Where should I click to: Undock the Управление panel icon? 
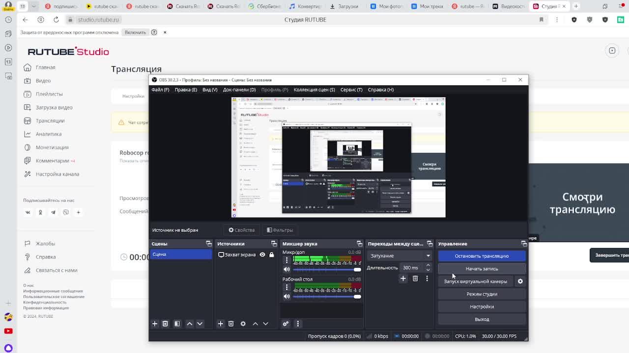(x=524, y=244)
